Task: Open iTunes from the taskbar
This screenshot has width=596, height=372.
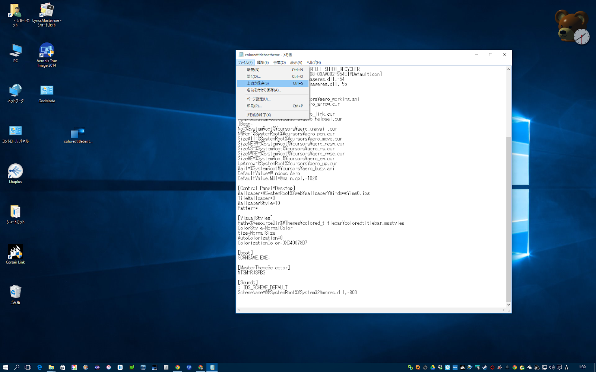Action: pyautogui.click(x=108, y=367)
